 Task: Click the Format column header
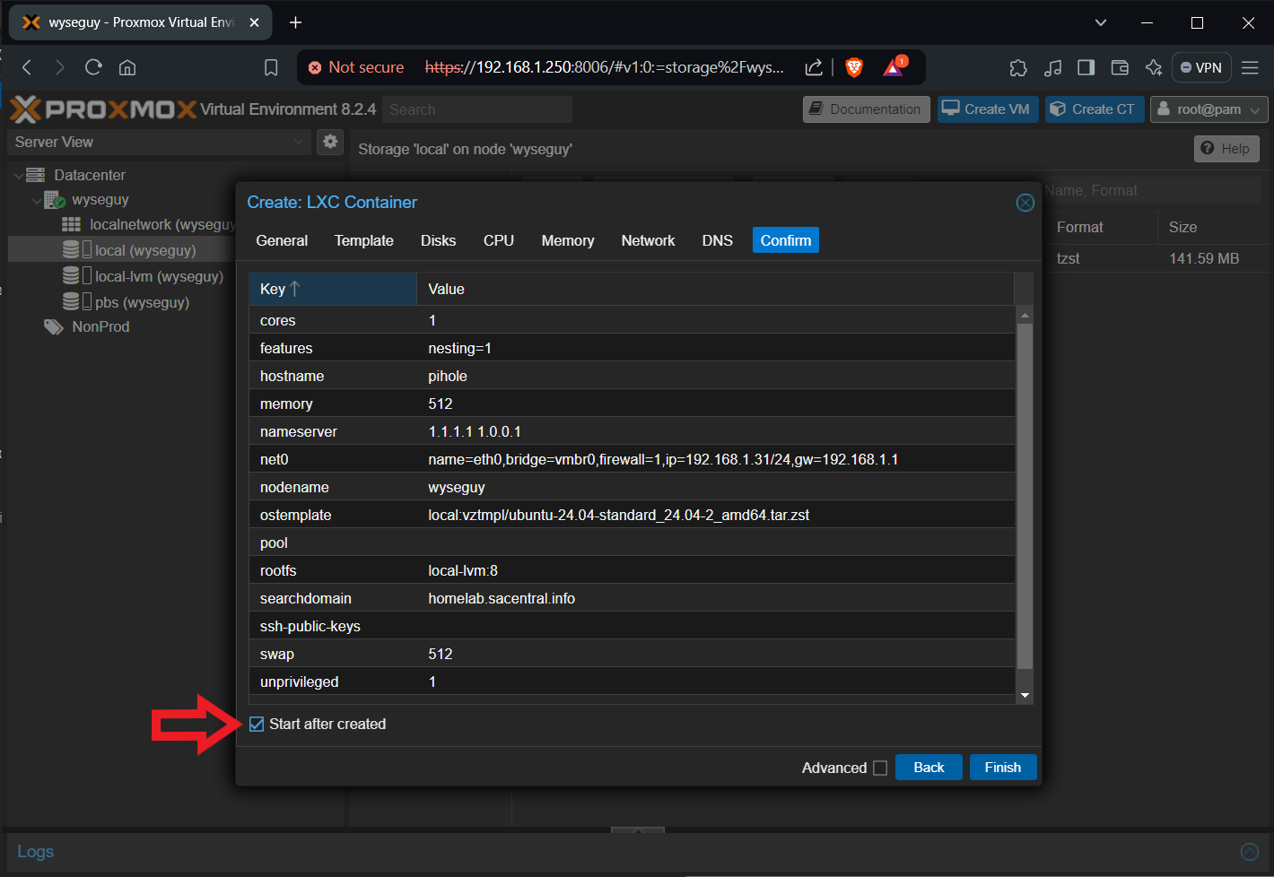pyautogui.click(x=1101, y=228)
